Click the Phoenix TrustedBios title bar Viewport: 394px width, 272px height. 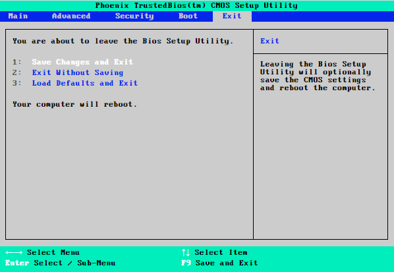click(196, 5)
